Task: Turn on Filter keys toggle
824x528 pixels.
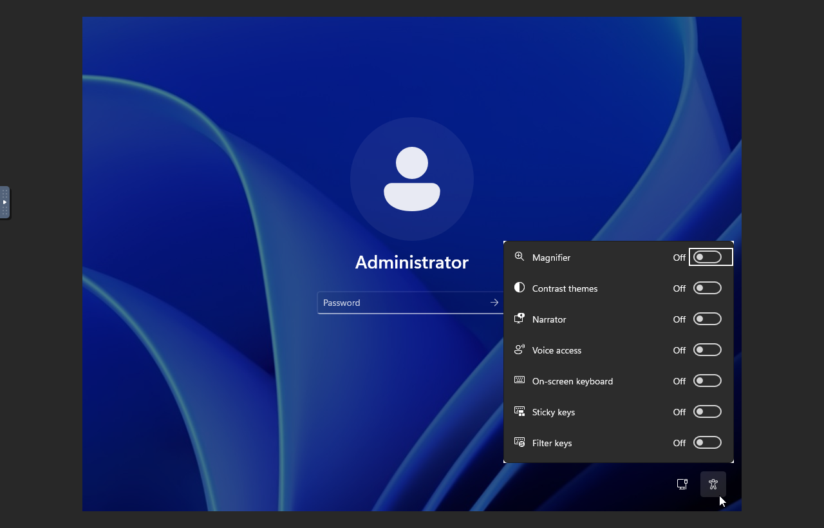Action: pos(707,442)
